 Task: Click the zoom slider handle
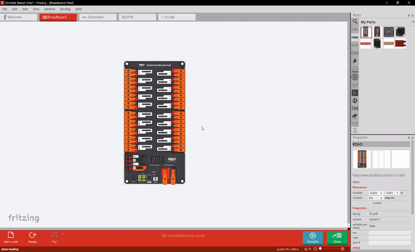(320, 248)
